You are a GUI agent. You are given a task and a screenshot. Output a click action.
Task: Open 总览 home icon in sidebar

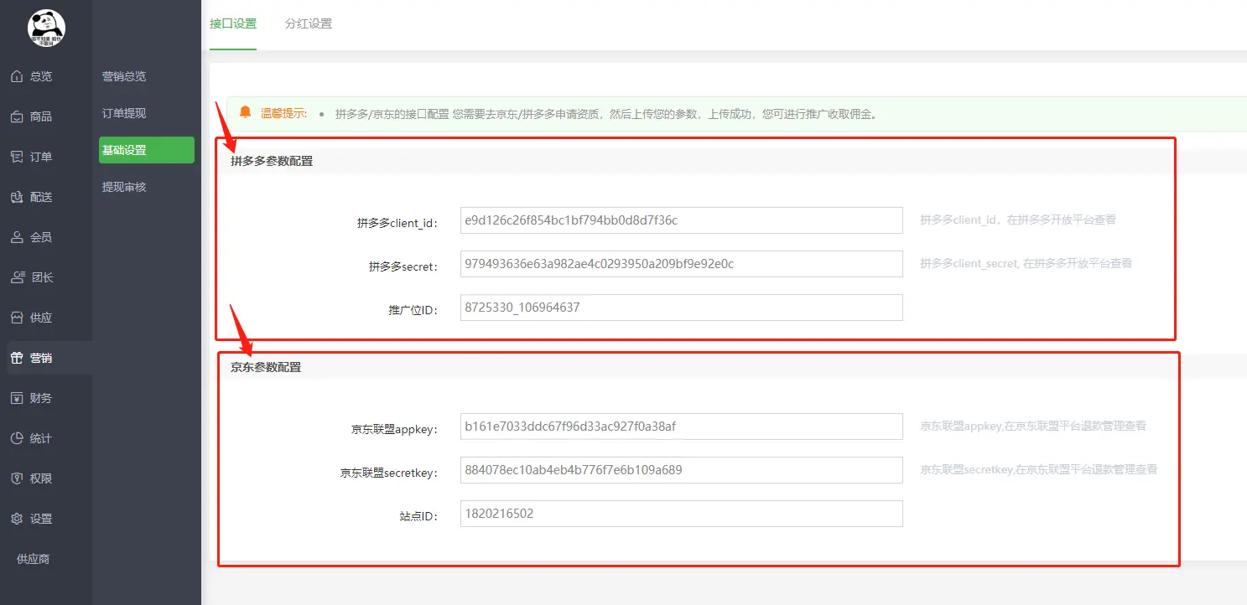click(x=17, y=76)
